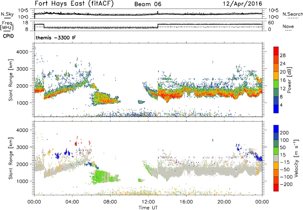Viewport: 303px width, 210px height.
Task: Click the '08:00' time axis label
Action: point(110,202)
